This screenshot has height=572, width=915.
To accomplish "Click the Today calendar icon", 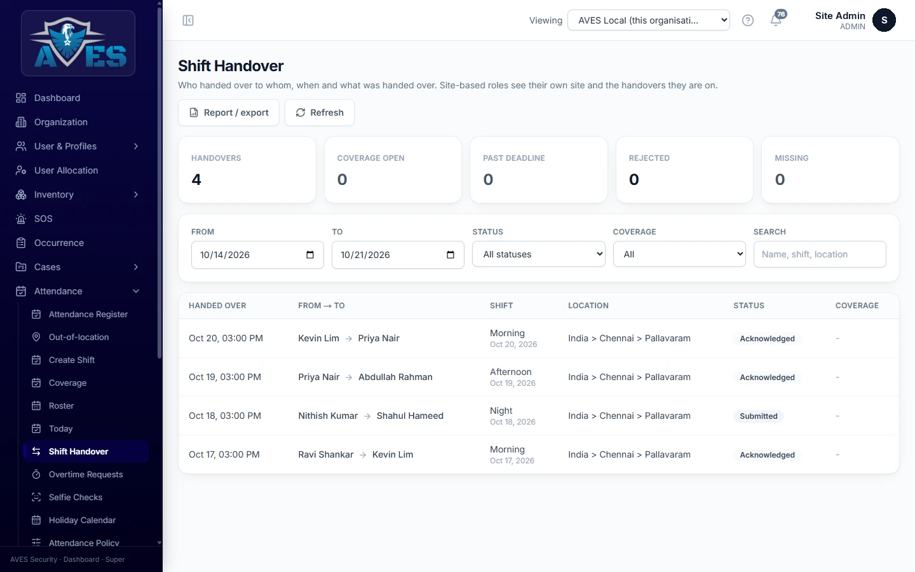I will click(x=36, y=428).
